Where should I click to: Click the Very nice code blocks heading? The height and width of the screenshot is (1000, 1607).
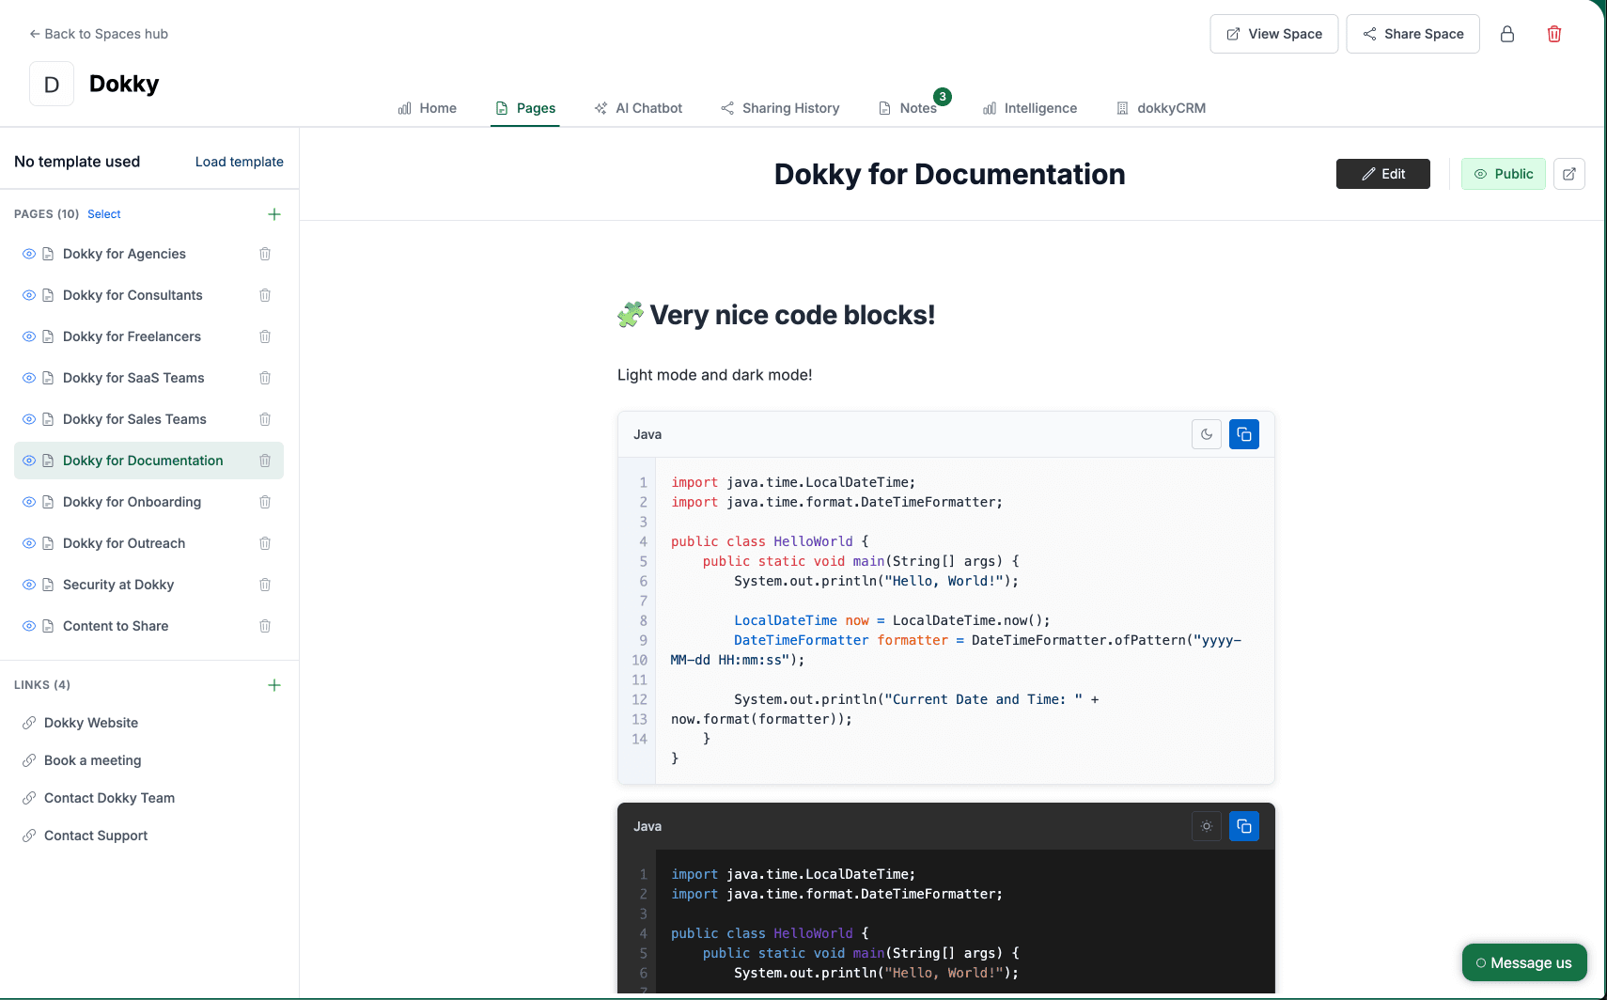point(776,315)
